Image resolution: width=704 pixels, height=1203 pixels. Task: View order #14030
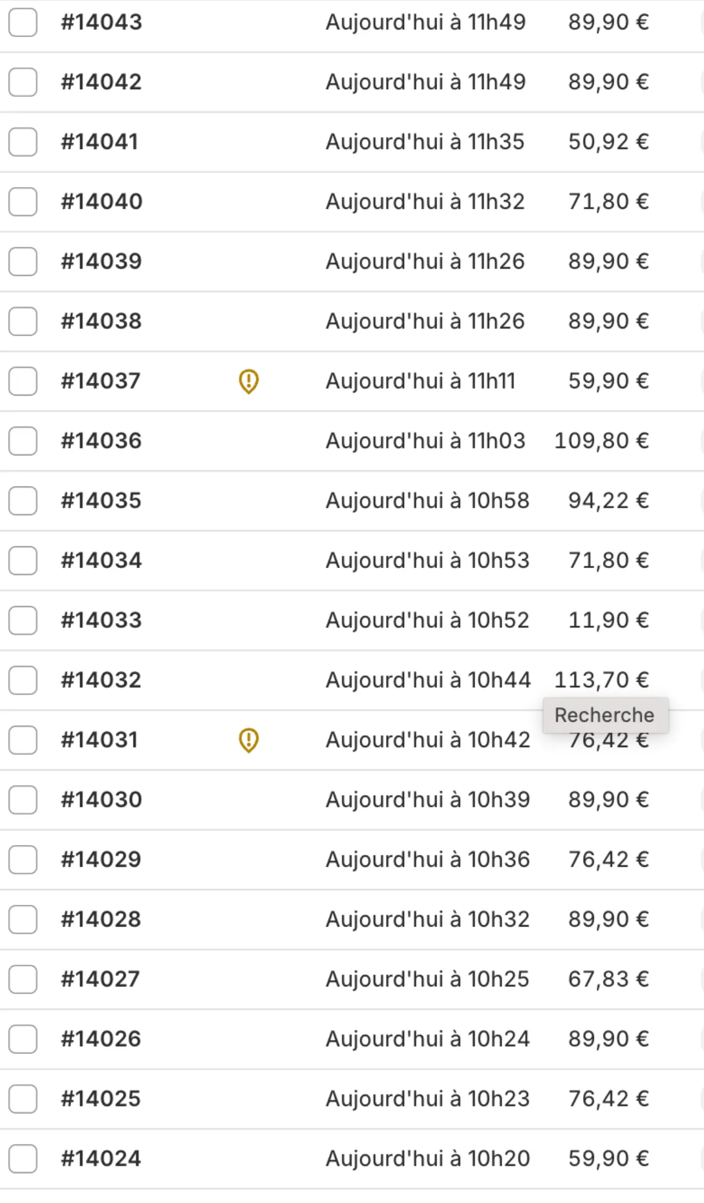coord(101,800)
